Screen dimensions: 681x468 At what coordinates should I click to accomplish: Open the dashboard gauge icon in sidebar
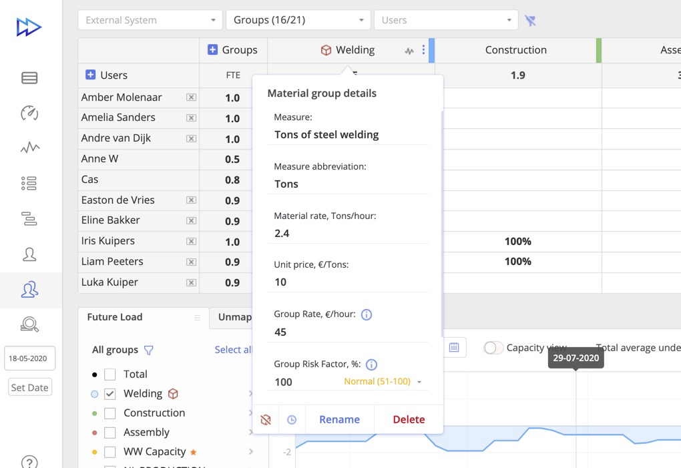[29, 113]
